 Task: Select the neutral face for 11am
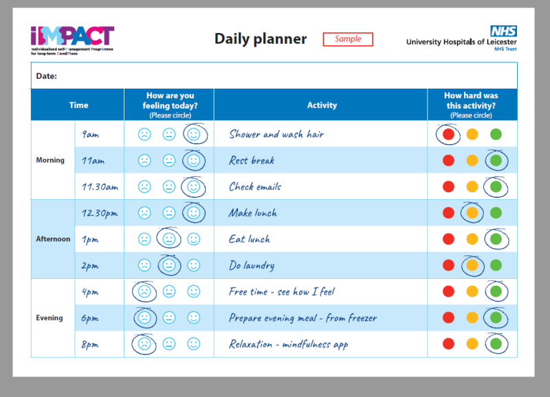tap(168, 161)
